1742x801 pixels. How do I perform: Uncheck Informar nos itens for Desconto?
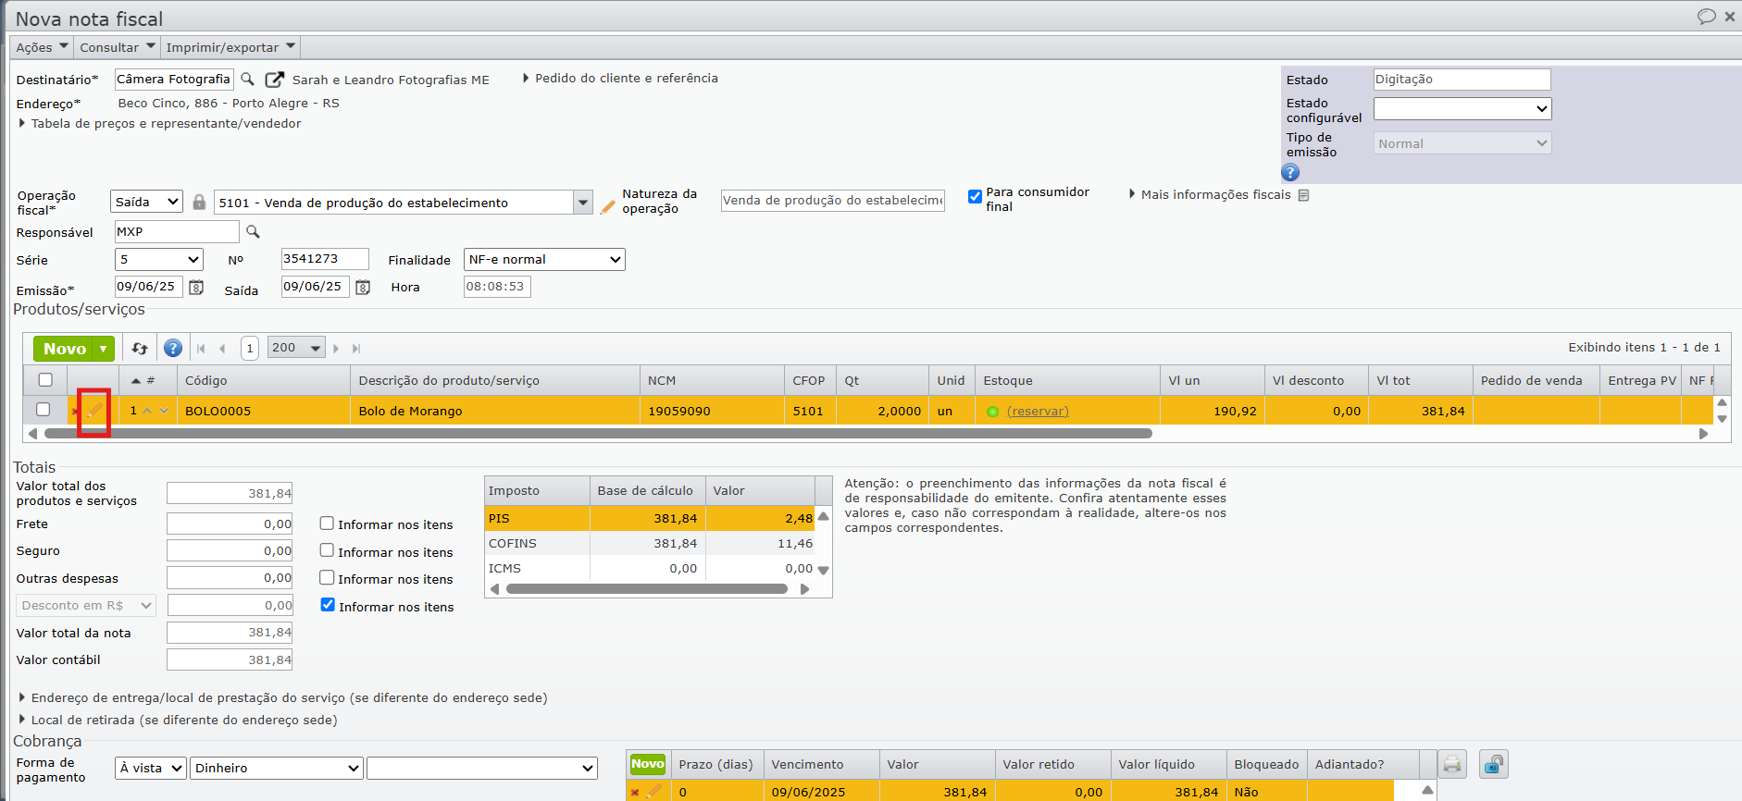pos(328,605)
